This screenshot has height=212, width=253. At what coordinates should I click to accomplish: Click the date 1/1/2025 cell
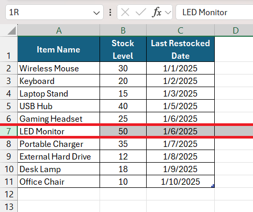(180, 68)
